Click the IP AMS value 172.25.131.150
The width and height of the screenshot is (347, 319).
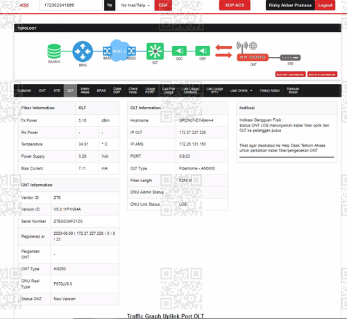192,144
